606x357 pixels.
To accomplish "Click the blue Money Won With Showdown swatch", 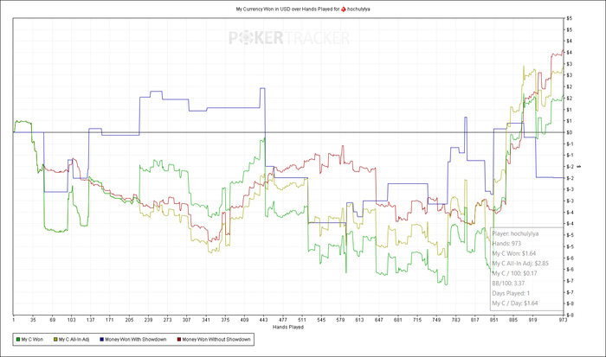I will [x=102, y=340].
